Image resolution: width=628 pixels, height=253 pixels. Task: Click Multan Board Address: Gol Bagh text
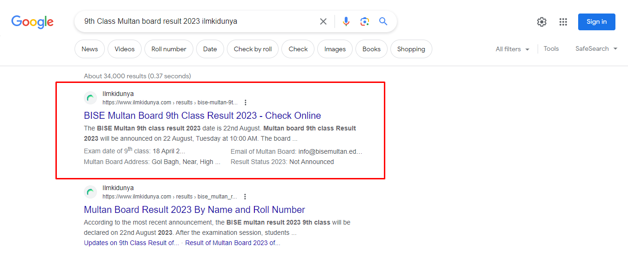point(152,162)
